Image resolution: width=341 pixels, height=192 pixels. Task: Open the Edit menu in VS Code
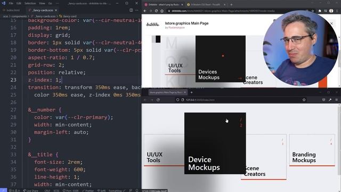point(19,3)
